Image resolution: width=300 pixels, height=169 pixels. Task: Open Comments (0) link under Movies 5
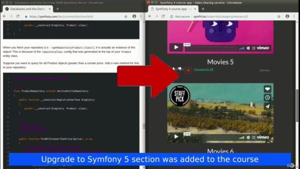click(203, 70)
